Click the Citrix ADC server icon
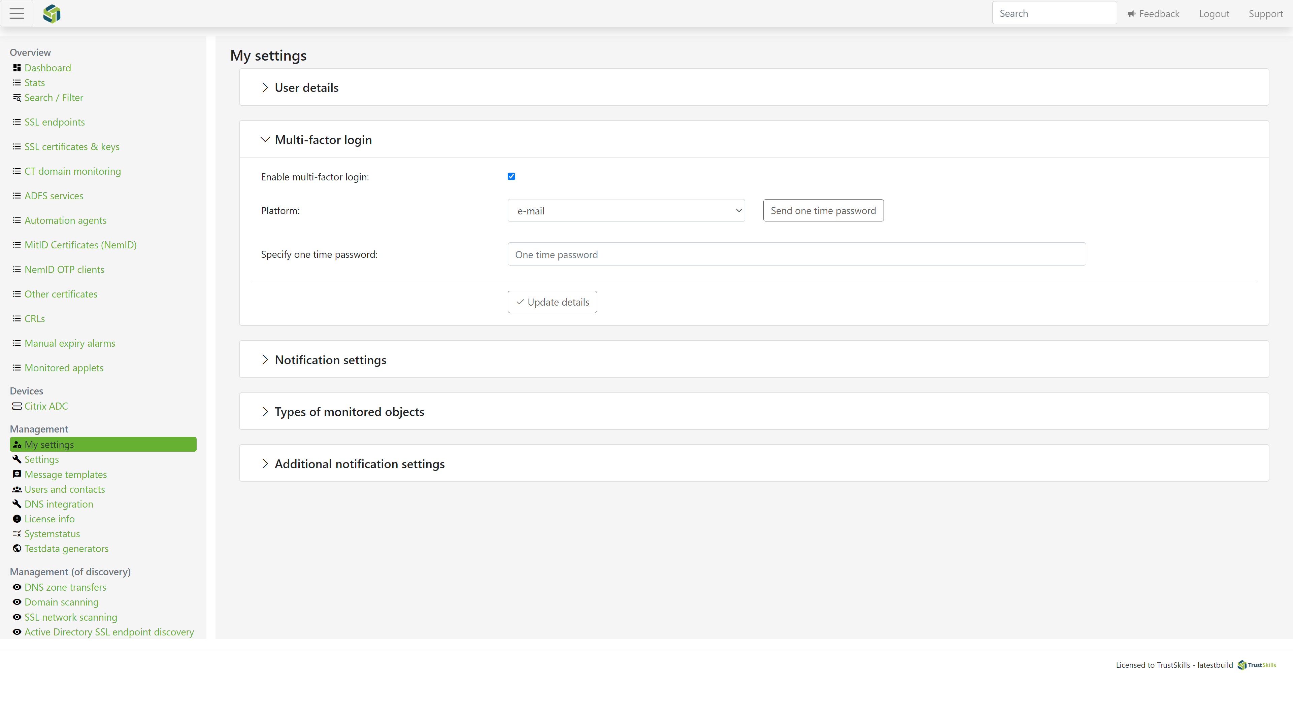This screenshot has width=1293, height=727. pyautogui.click(x=16, y=406)
